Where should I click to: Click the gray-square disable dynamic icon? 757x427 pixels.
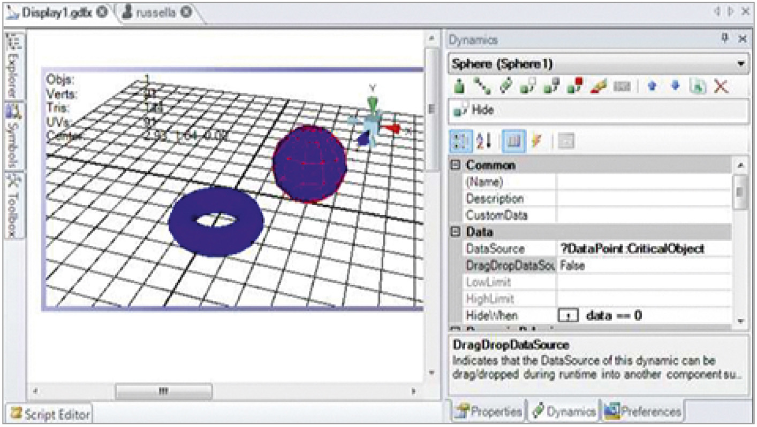[551, 87]
